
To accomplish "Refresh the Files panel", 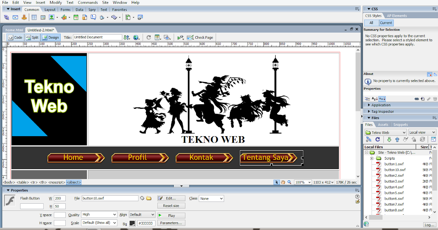I will [x=378, y=139].
